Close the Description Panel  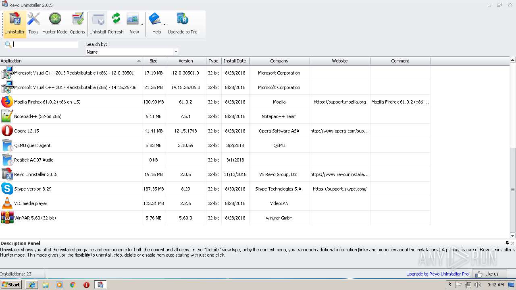click(x=513, y=243)
